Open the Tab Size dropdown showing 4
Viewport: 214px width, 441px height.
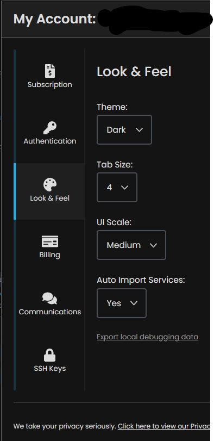coord(117,187)
